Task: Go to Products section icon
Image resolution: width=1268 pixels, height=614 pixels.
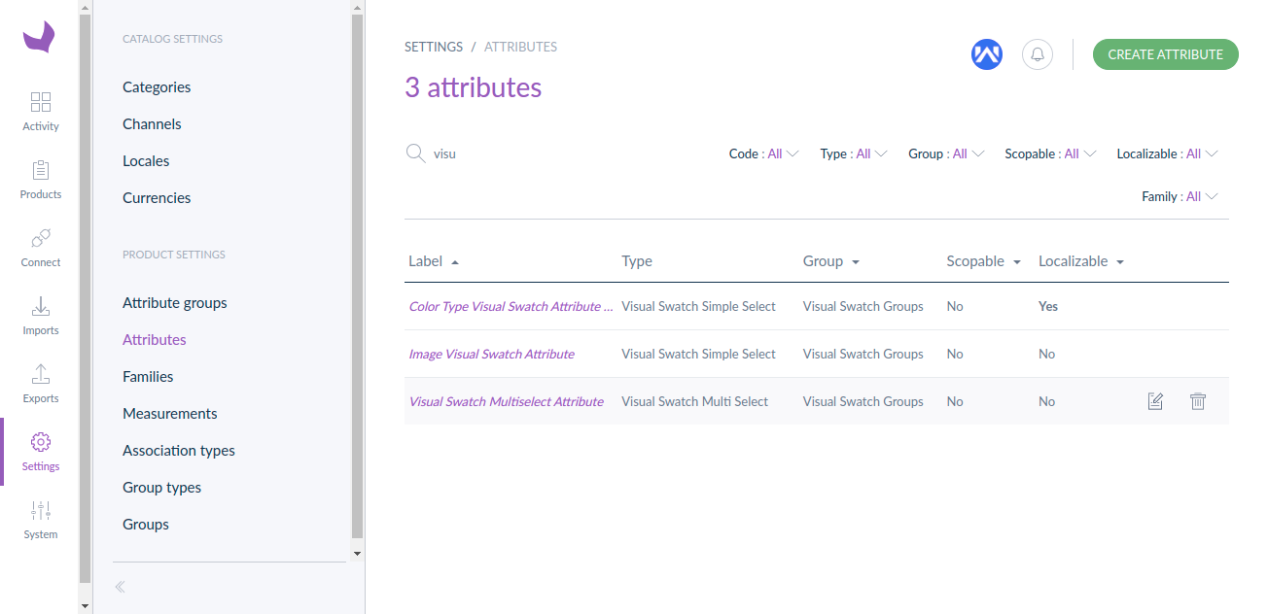Action: [41, 170]
